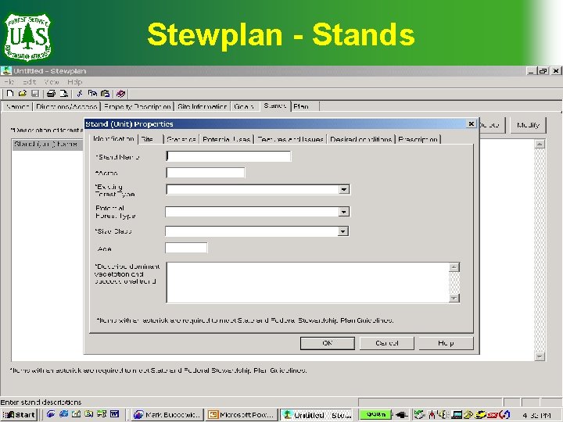The width and height of the screenshot is (563, 422).
Task: Click the Modify button
Action: (528, 125)
